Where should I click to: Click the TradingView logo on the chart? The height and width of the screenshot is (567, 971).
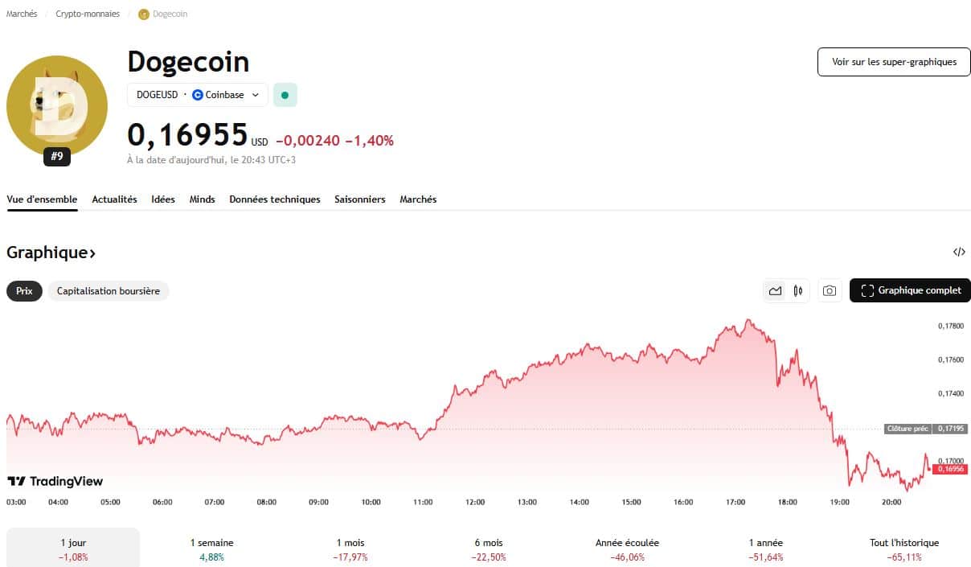coord(54,481)
